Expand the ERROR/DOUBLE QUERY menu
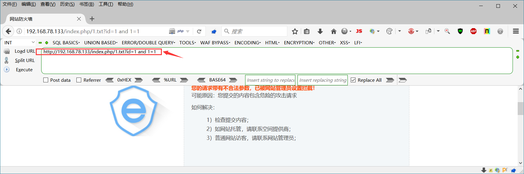 pyautogui.click(x=148, y=43)
